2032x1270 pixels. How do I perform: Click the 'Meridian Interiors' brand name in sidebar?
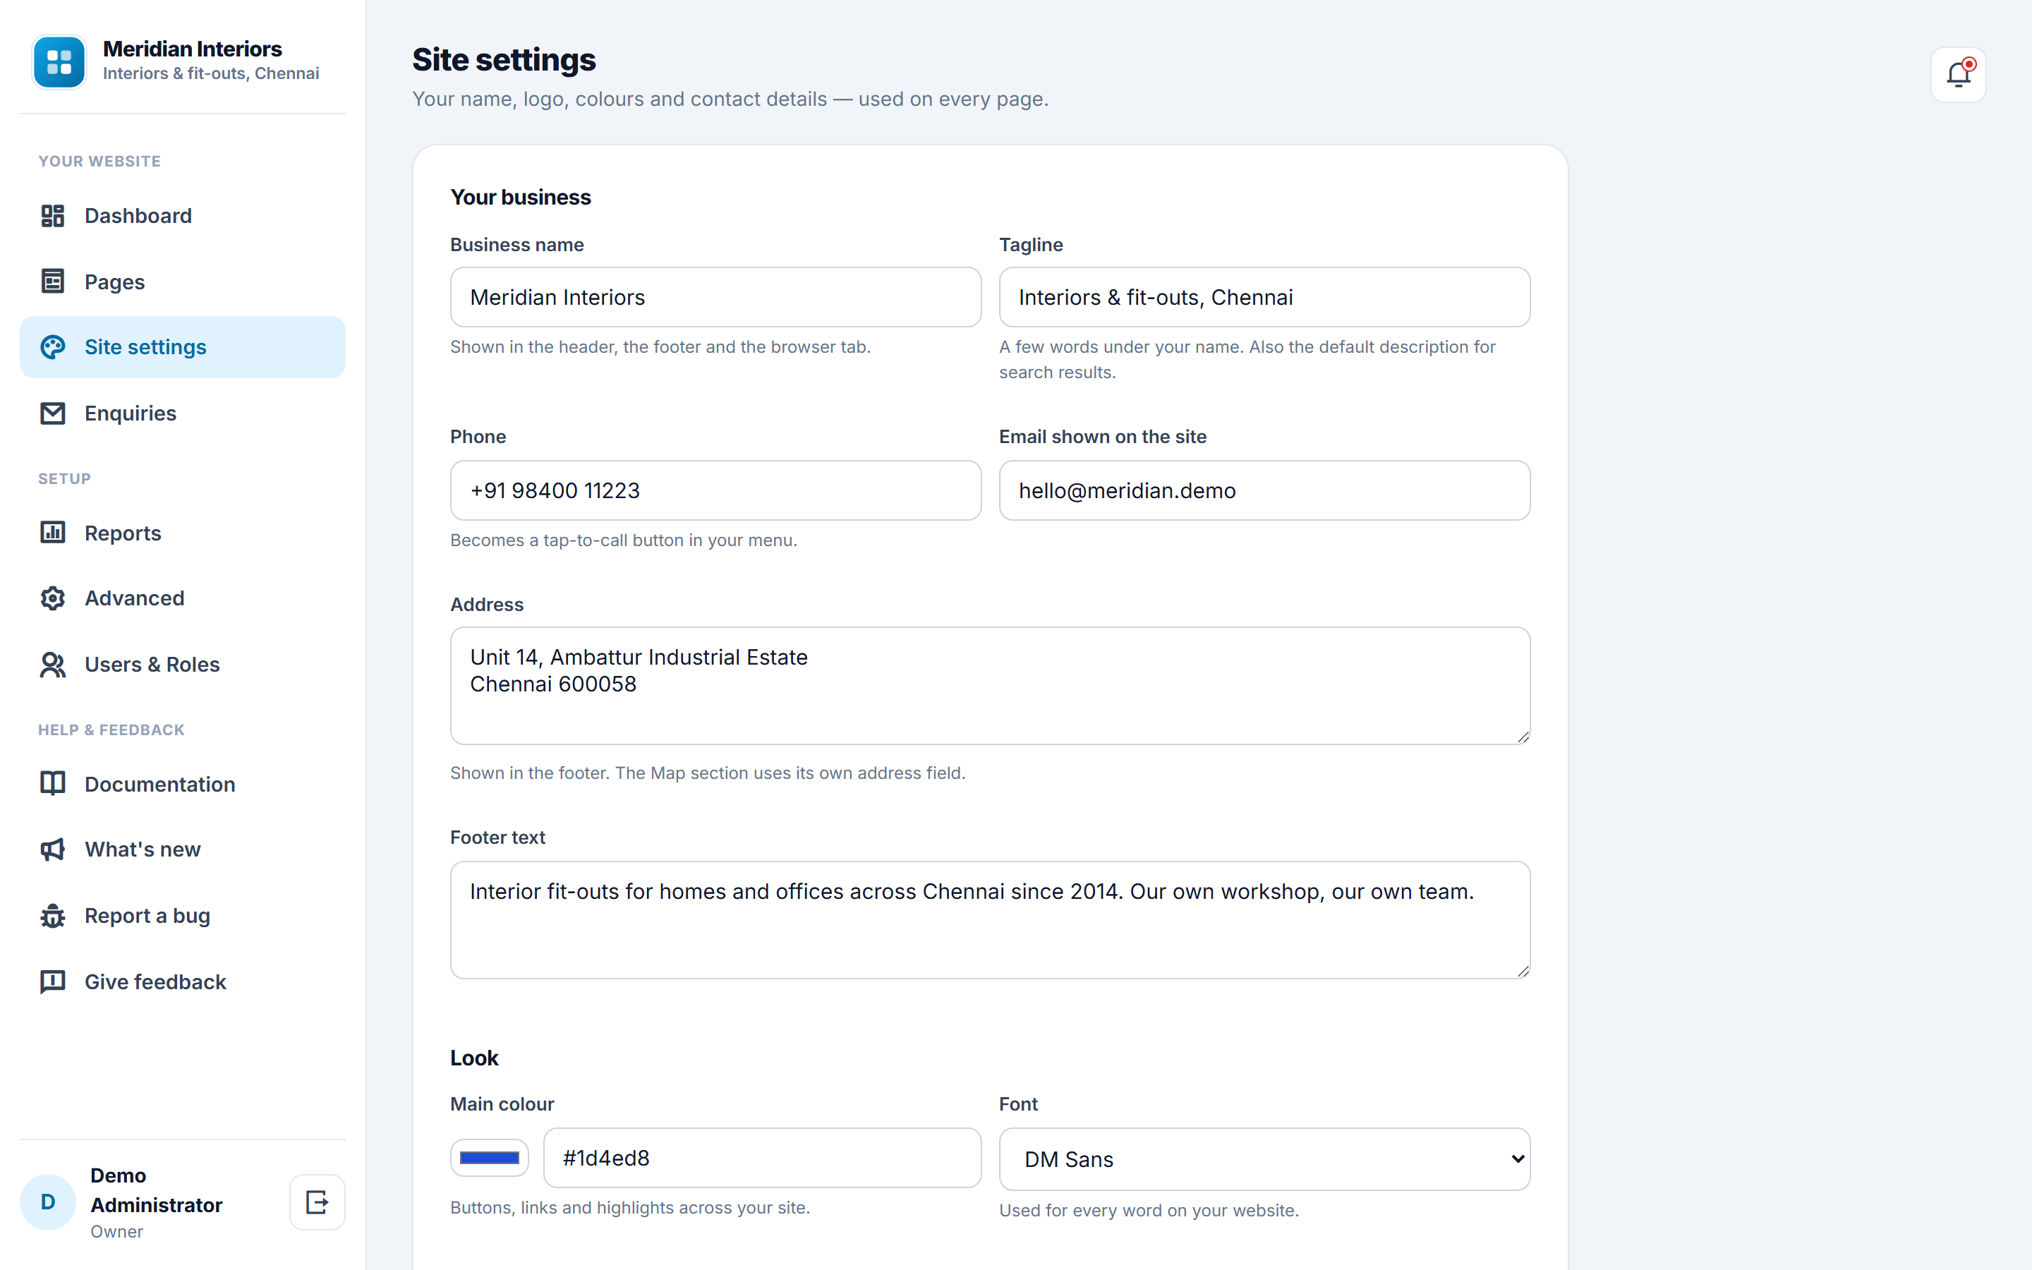click(x=193, y=49)
